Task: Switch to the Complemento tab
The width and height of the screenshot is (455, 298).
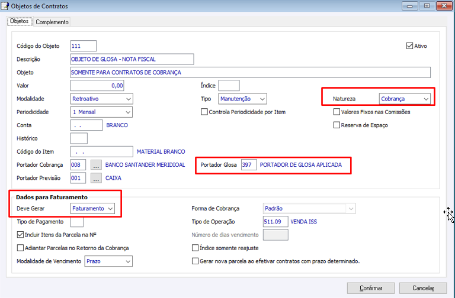Action: click(x=52, y=22)
